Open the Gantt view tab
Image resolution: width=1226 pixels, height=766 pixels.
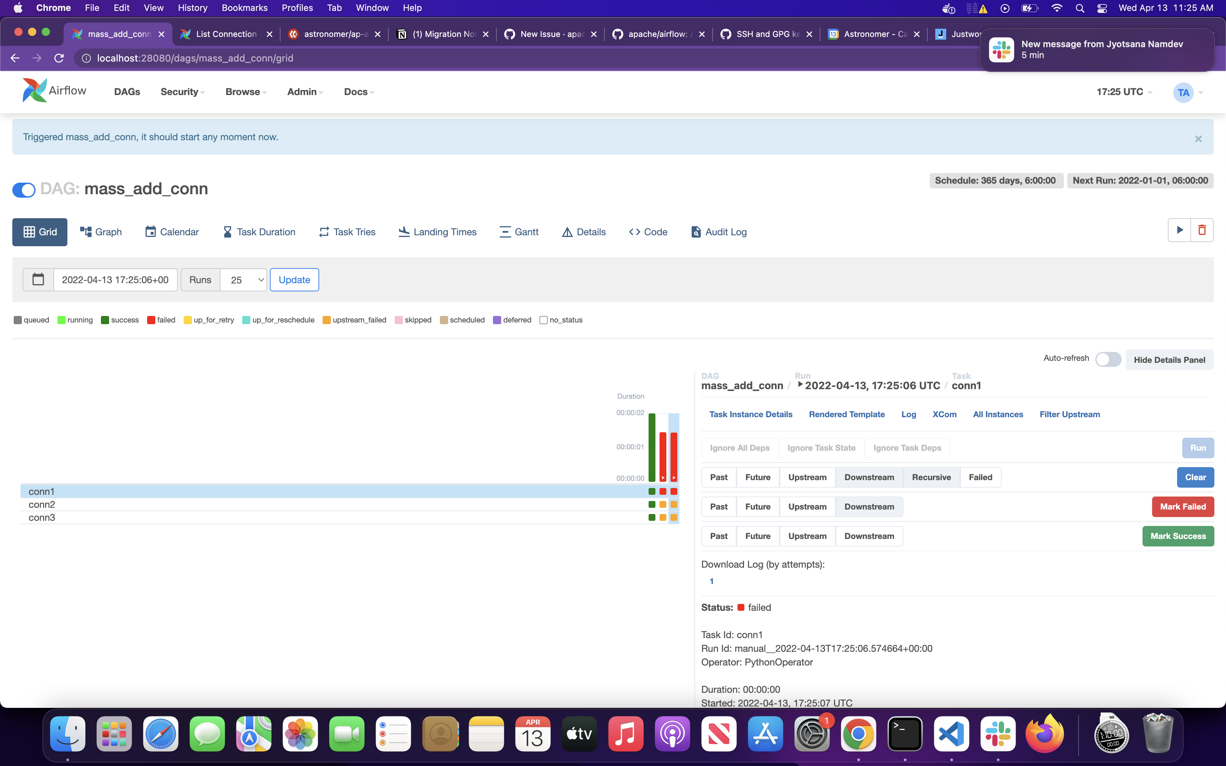(519, 232)
